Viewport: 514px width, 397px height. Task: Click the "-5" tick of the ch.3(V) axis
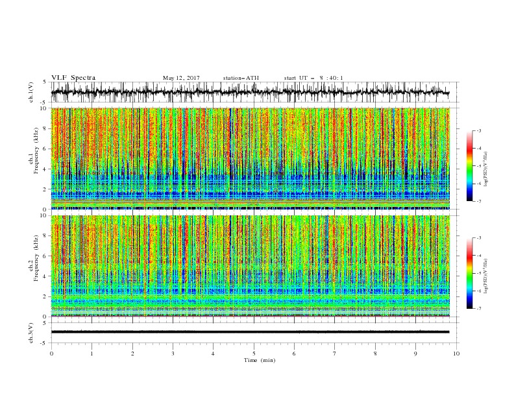click(44, 343)
